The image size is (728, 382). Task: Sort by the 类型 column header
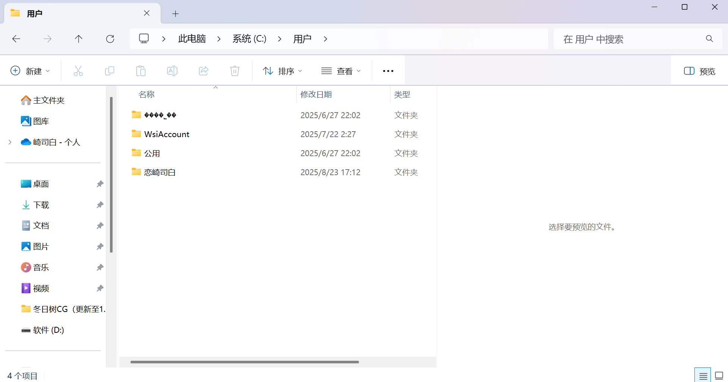click(402, 94)
